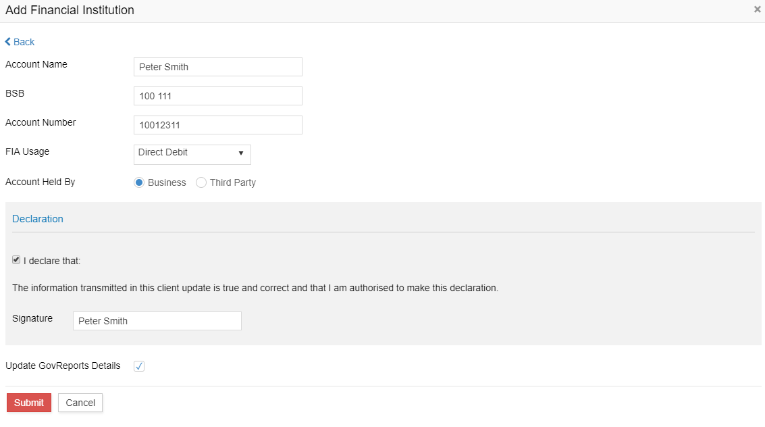Select the Business radio button
This screenshot has height=427, width=765.
[x=139, y=182]
